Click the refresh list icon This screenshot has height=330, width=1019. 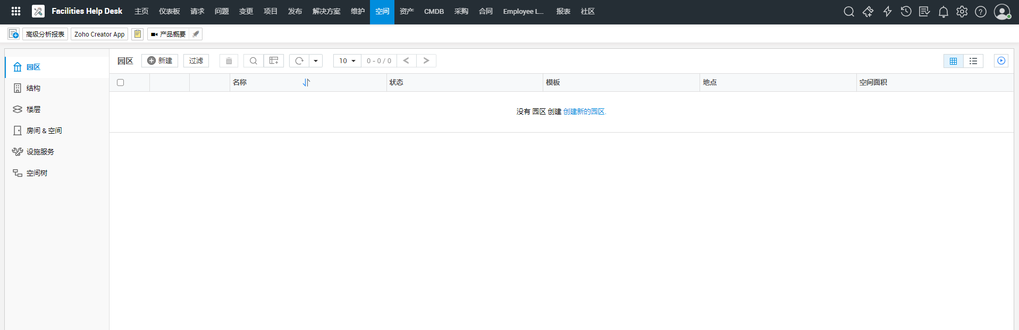click(299, 61)
